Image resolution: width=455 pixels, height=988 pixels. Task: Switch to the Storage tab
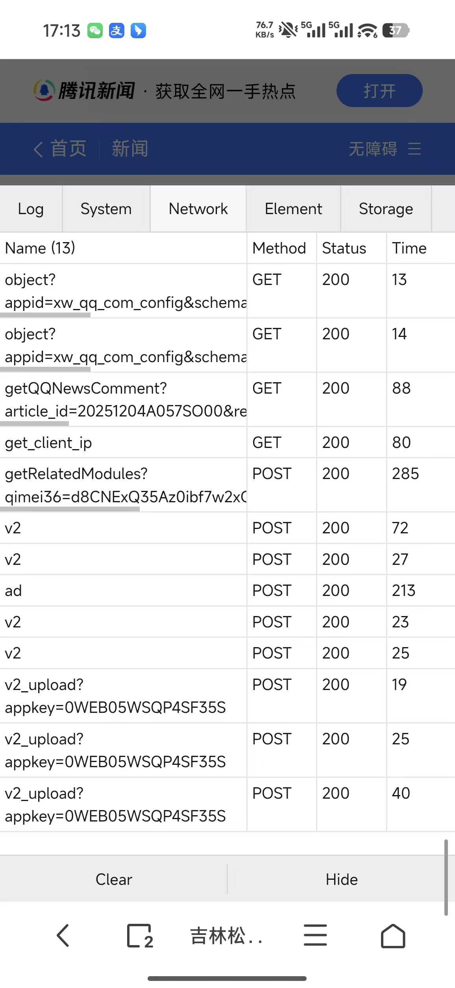click(386, 209)
